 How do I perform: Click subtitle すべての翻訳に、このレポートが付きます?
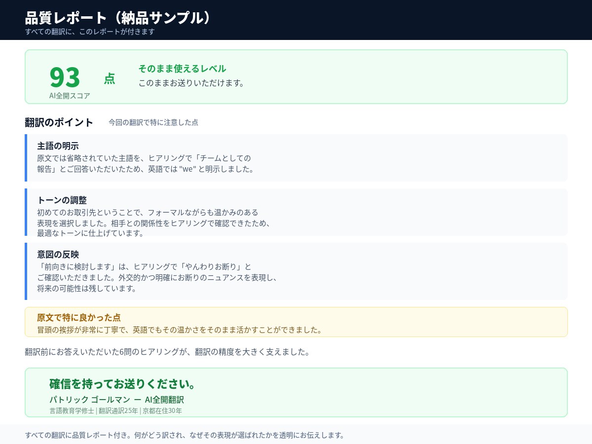coord(90,32)
